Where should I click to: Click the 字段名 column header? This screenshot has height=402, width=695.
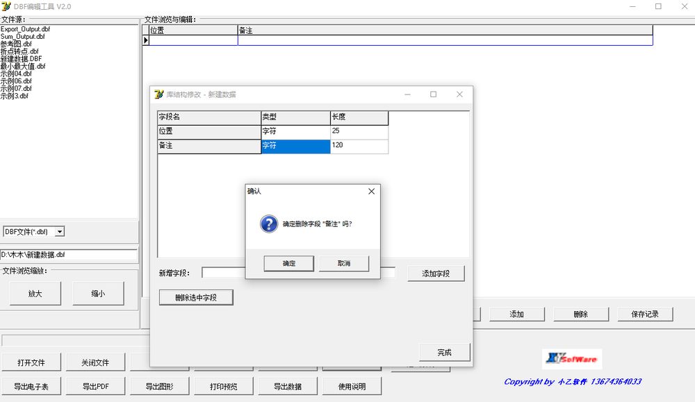[209, 118]
